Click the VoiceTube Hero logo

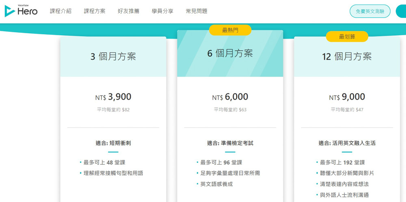(x=21, y=11)
